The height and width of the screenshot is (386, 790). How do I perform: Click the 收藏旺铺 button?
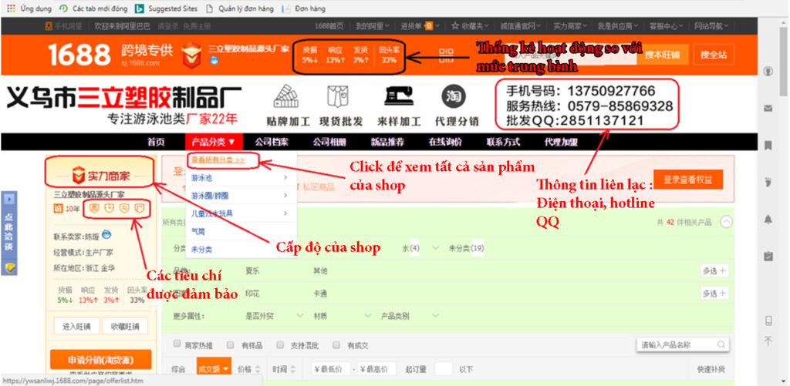125,326
